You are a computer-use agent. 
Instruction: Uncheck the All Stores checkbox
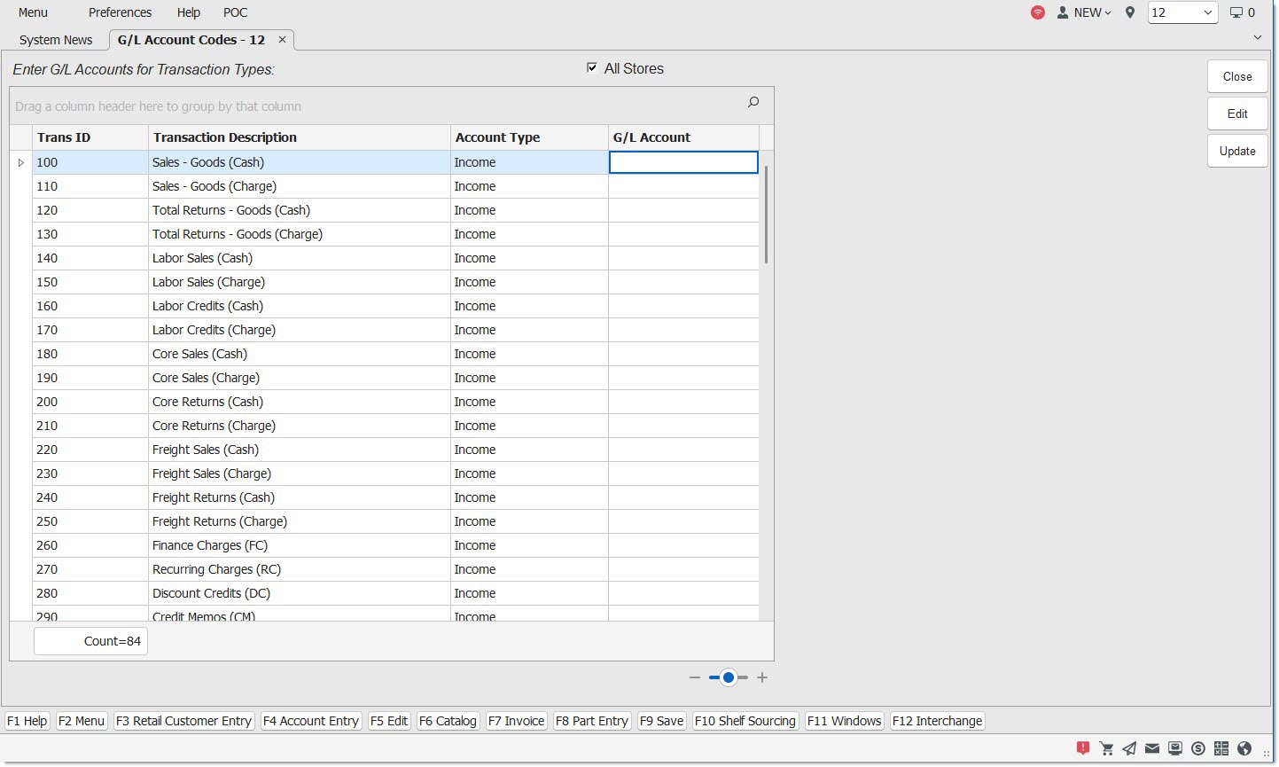pyautogui.click(x=592, y=68)
